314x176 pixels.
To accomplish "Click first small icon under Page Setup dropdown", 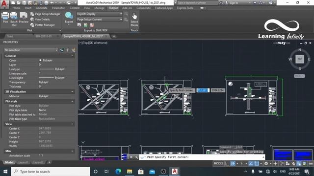I will click(x=79, y=25).
